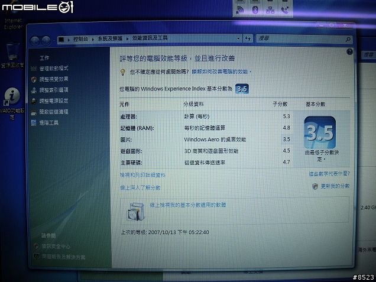Select the 遊戲圖形 row label

point(131,151)
